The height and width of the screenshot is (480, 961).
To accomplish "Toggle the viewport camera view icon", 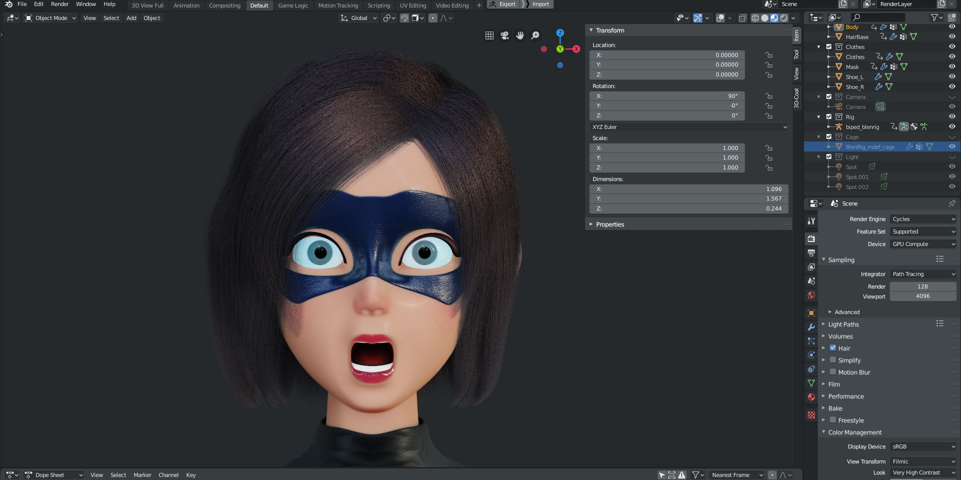I will point(505,35).
